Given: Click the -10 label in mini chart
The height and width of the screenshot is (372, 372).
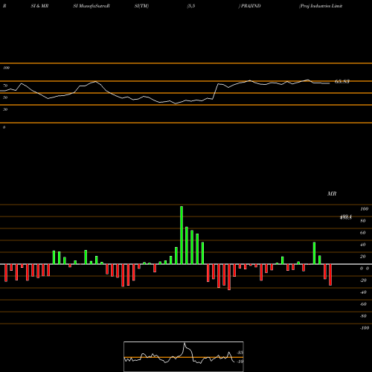Looking at the screenshot, I should pyautogui.click(x=240, y=362).
